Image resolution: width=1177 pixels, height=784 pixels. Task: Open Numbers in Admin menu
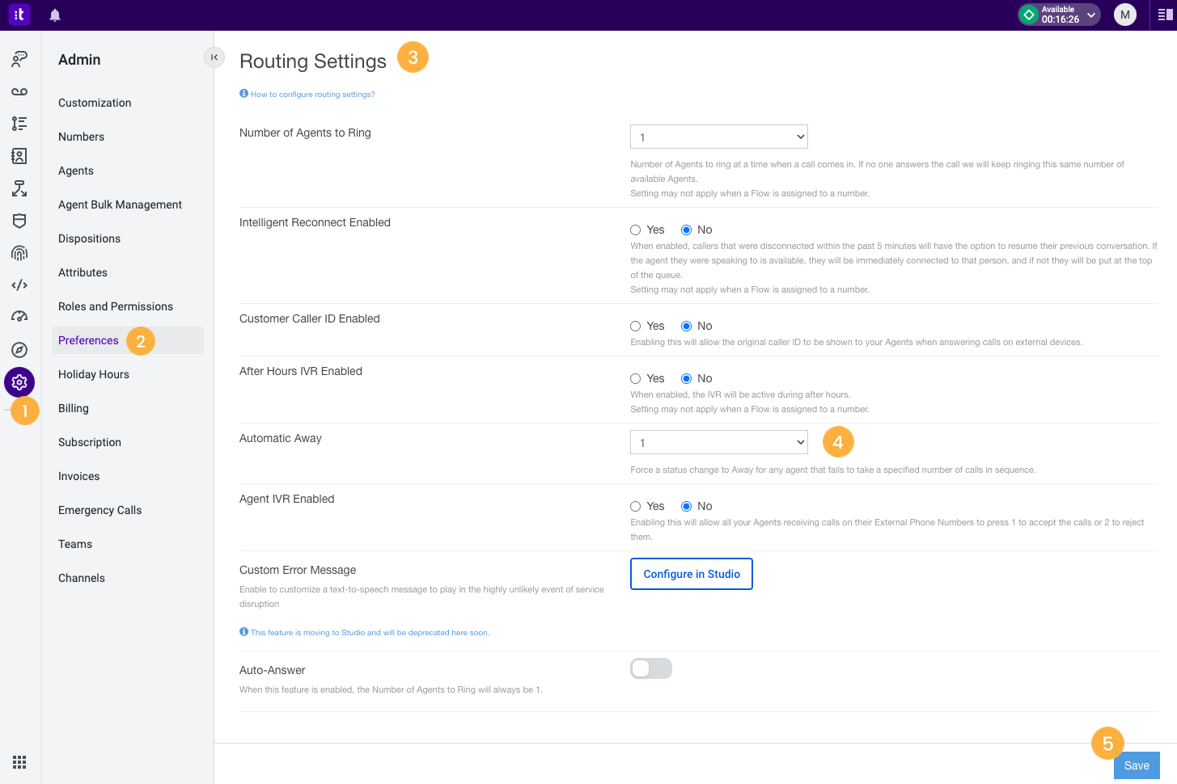(81, 137)
